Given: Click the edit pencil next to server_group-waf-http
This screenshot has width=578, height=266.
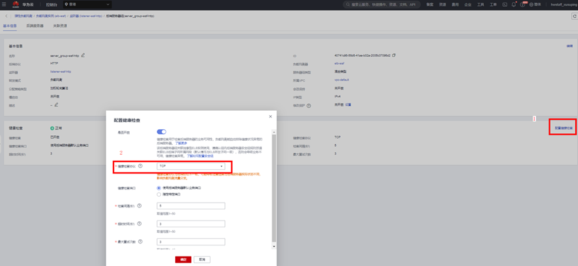Looking at the screenshot, I should 83,55.
